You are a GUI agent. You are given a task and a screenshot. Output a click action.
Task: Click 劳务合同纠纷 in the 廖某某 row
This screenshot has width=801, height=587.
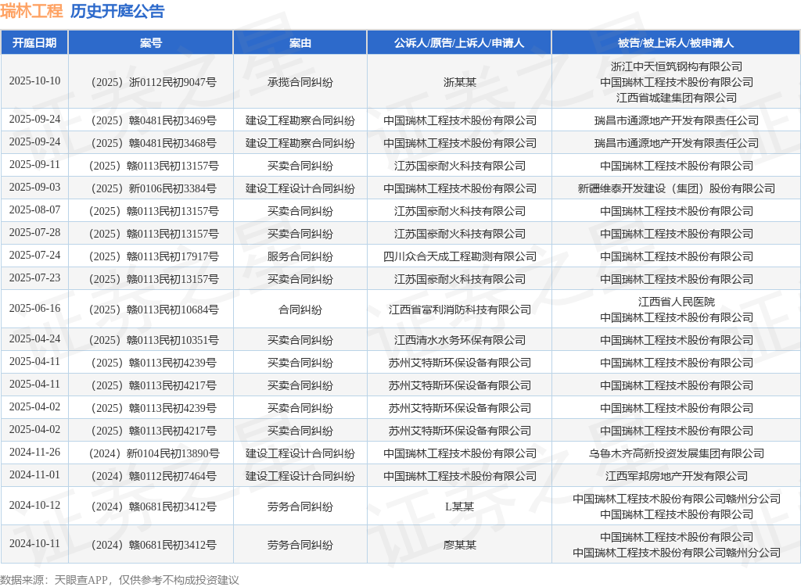click(300, 545)
